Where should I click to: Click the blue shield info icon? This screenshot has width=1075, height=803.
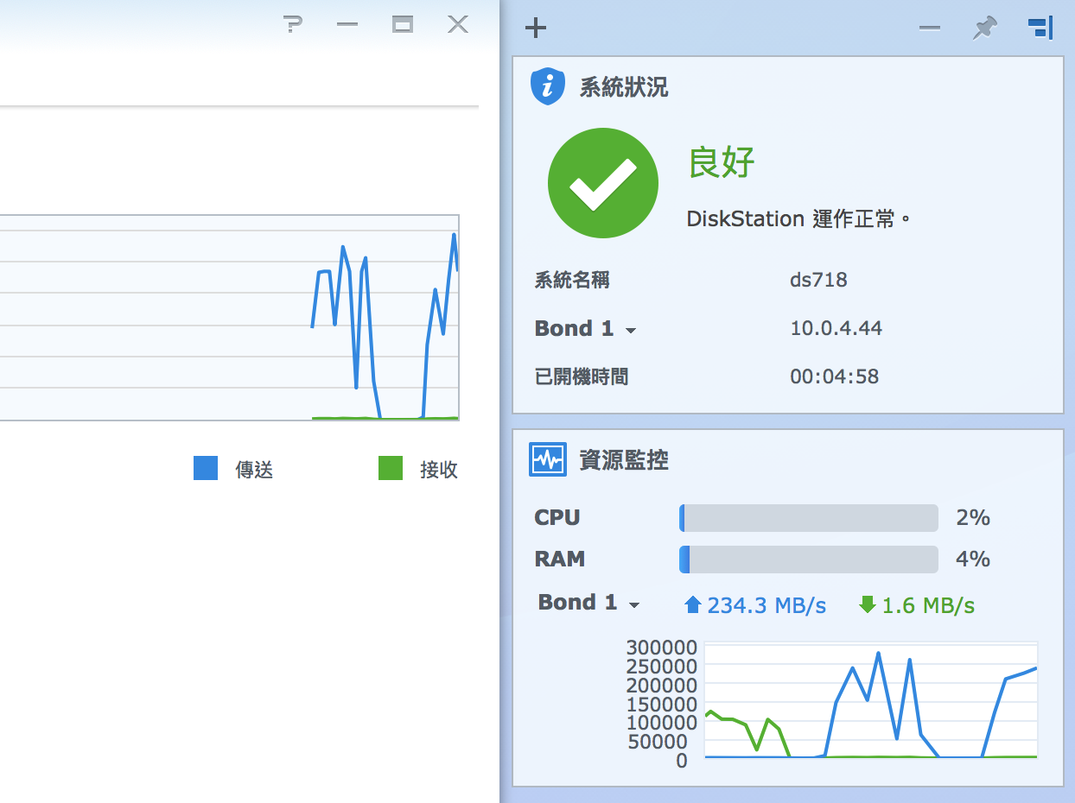[547, 86]
